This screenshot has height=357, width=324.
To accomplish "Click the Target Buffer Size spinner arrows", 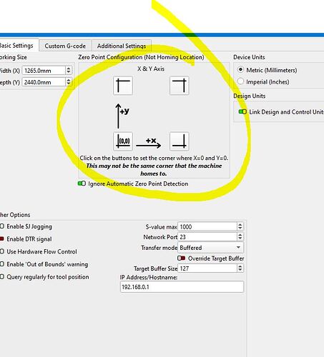I will point(240,268).
